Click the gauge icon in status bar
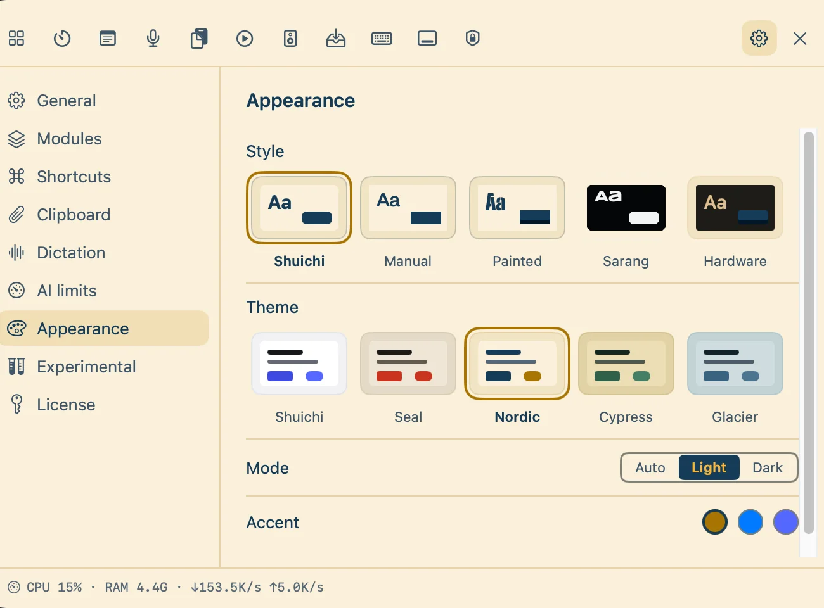The image size is (824, 608). (x=14, y=587)
